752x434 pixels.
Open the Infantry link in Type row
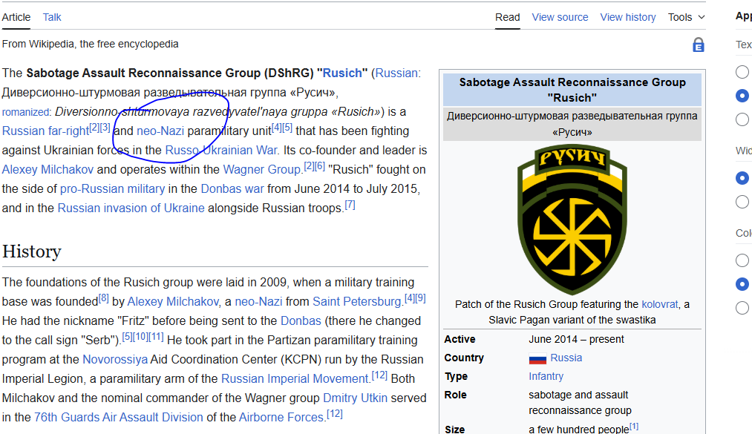click(x=546, y=377)
